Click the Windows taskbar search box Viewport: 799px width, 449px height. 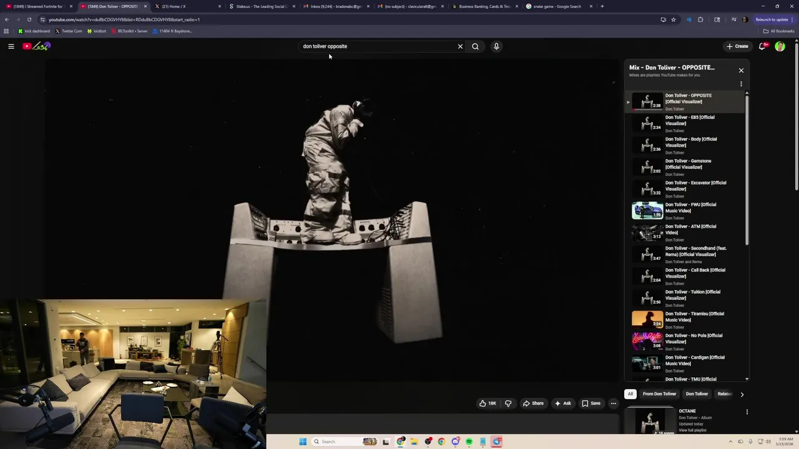pyautogui.click(x=345, y=442)
